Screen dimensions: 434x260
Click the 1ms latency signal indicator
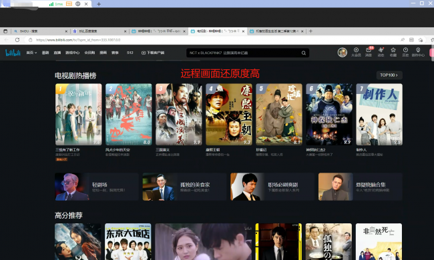coord(56,4)
